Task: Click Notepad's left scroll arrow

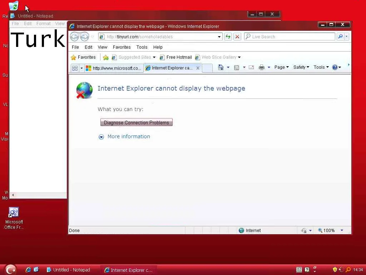Action: [x=13, y=195]
